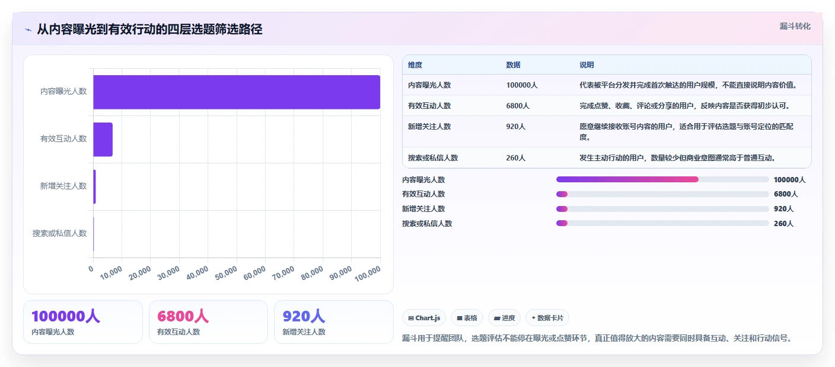835x367 pixels.
Task: Click the 内容曝光人数 cell in the table
Action: click(429, 85)
